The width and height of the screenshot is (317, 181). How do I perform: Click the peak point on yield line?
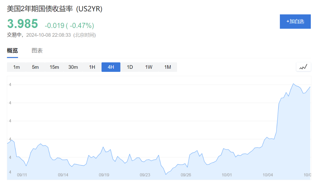pos(293,84)
